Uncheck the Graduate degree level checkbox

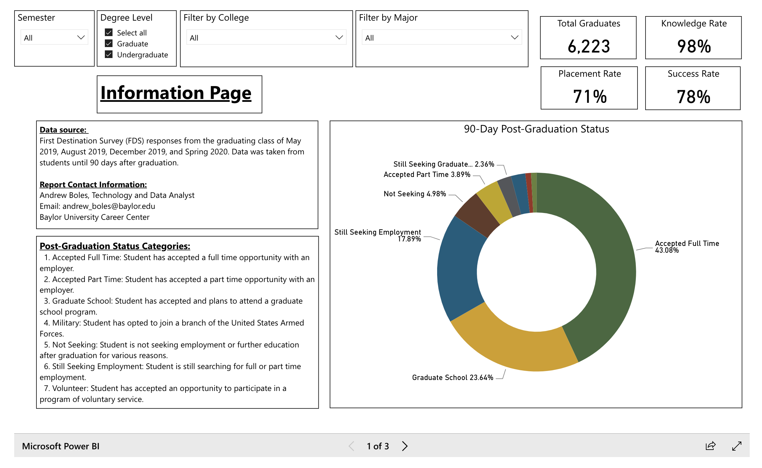(x=109, y=44)
